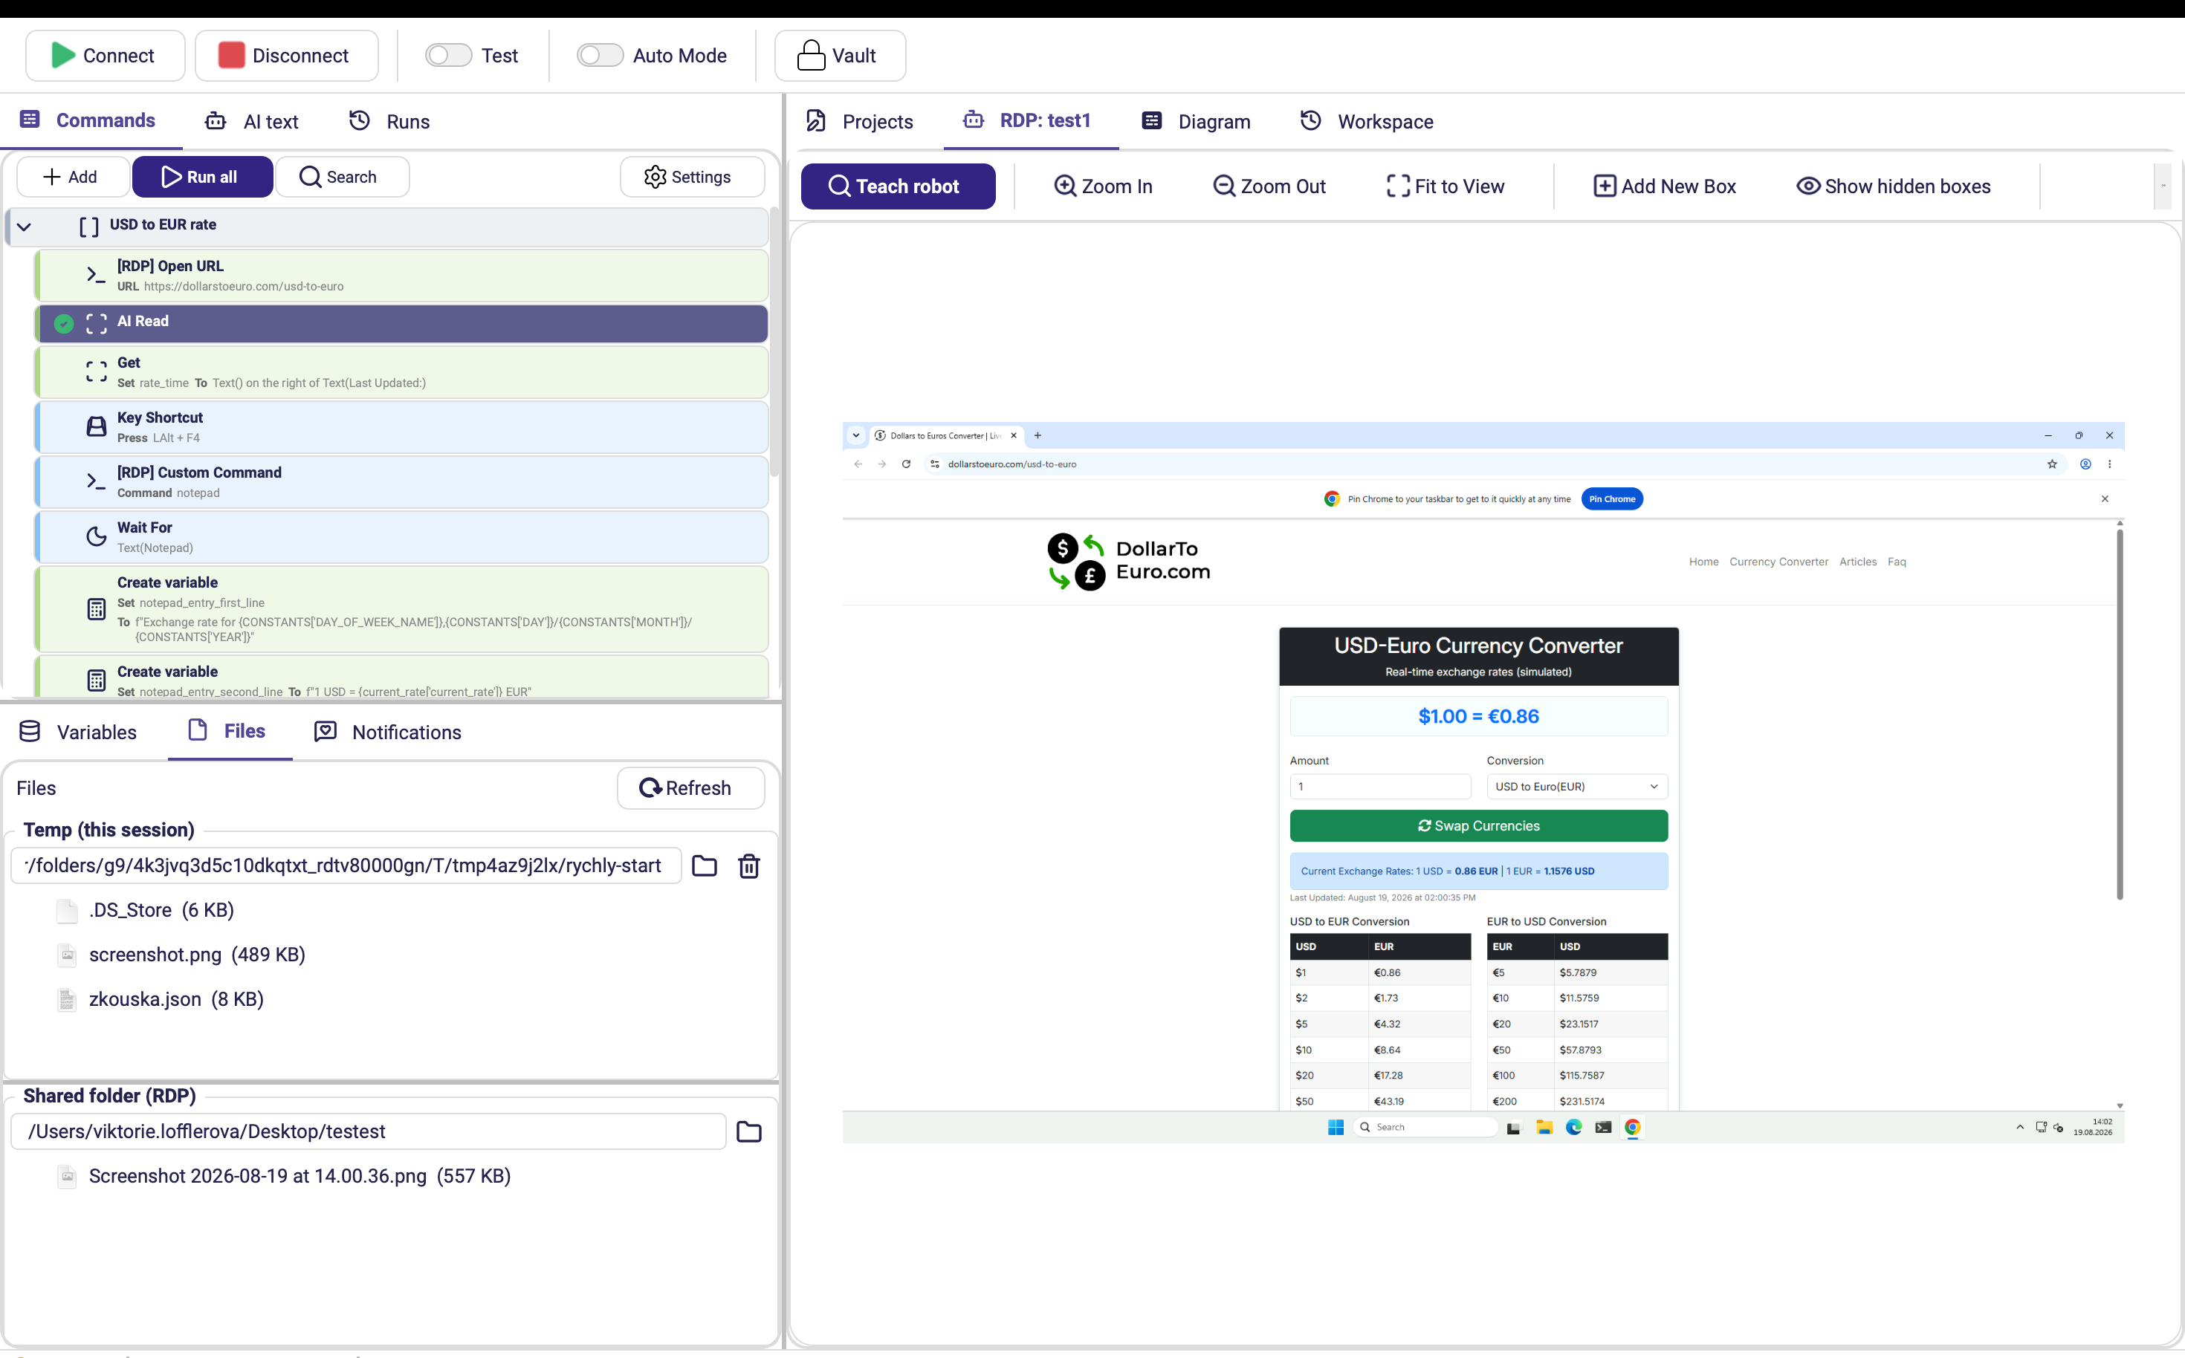The image size is (2185, 1358).
Task: Click the Teach robot button
Action: pyautogui.click(x=899, y=186)
